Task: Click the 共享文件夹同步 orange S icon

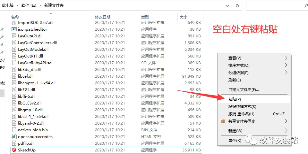Action: point(223,121)
